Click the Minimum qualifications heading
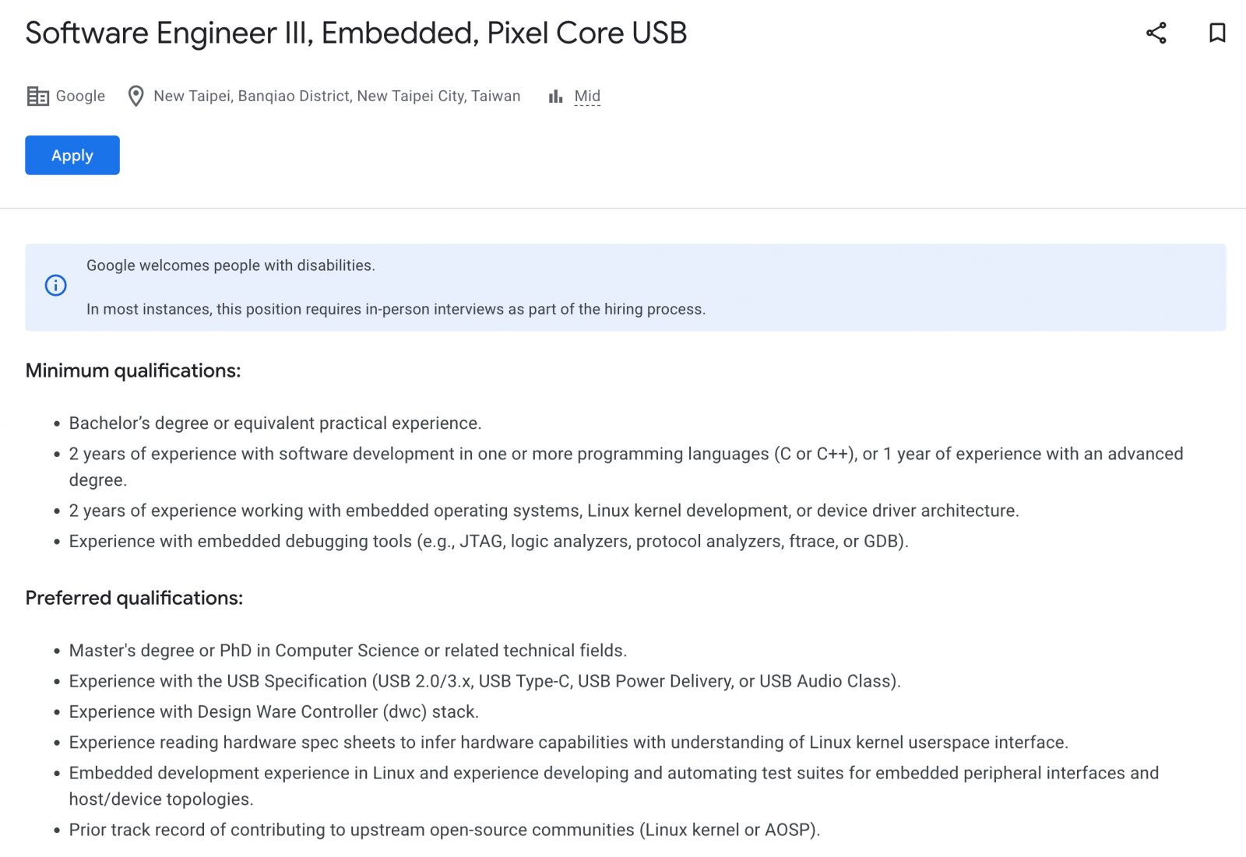1246x857 pixels. (x=133, y=371)
